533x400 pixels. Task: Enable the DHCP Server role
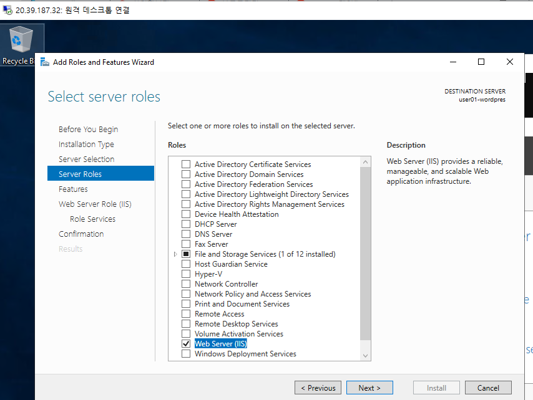click(186, 224)
